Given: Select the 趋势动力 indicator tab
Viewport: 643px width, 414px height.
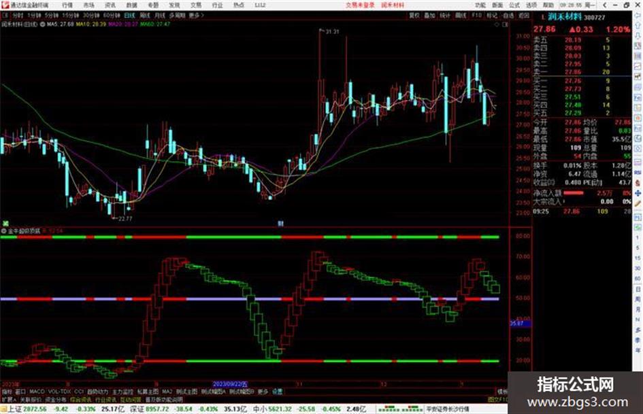Looking at the screenshot, I should (x=97, y=392).
